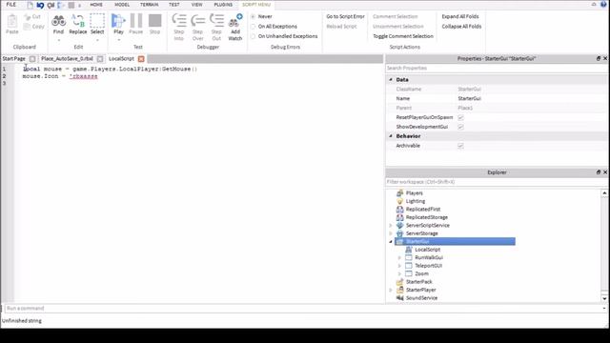Select the Never debug errors option

[254, 17]
